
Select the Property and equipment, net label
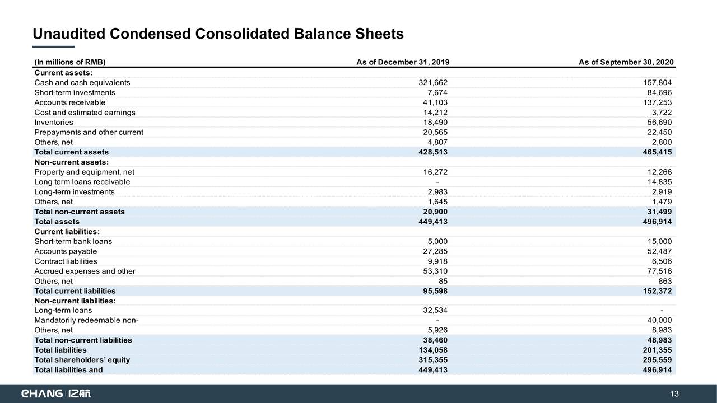84,172
